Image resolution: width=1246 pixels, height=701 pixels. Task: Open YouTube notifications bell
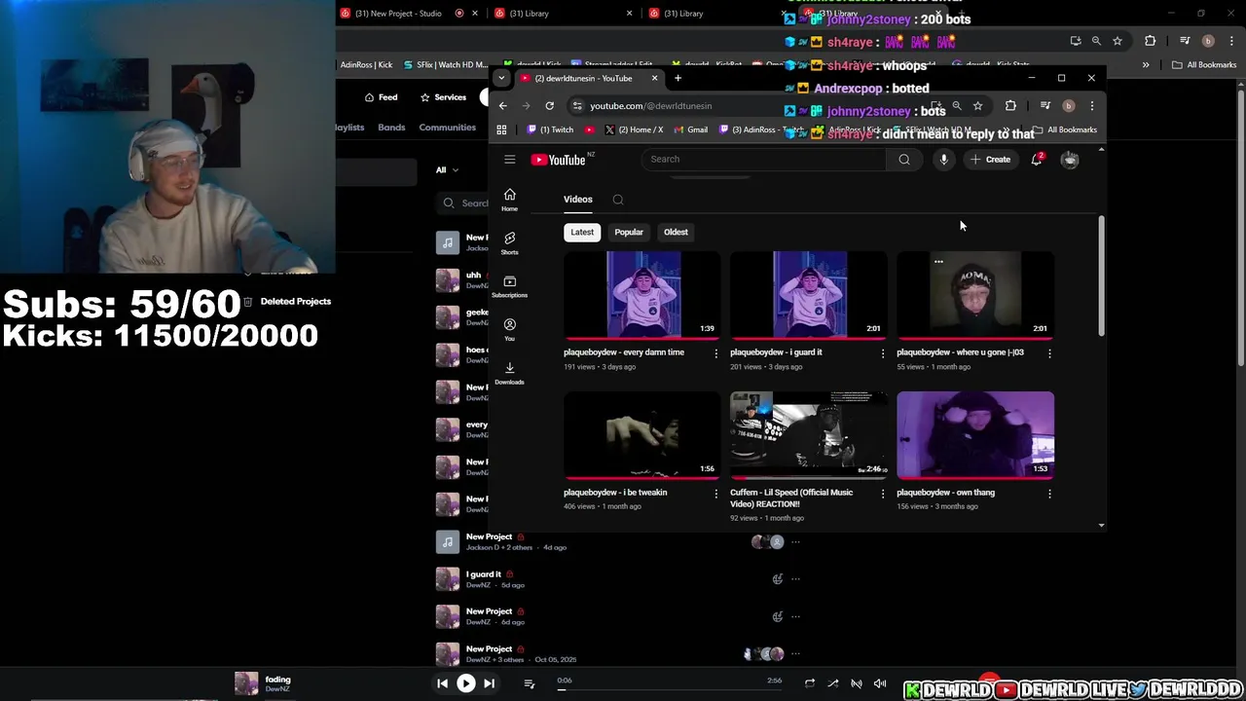[x=1037, y=160]
